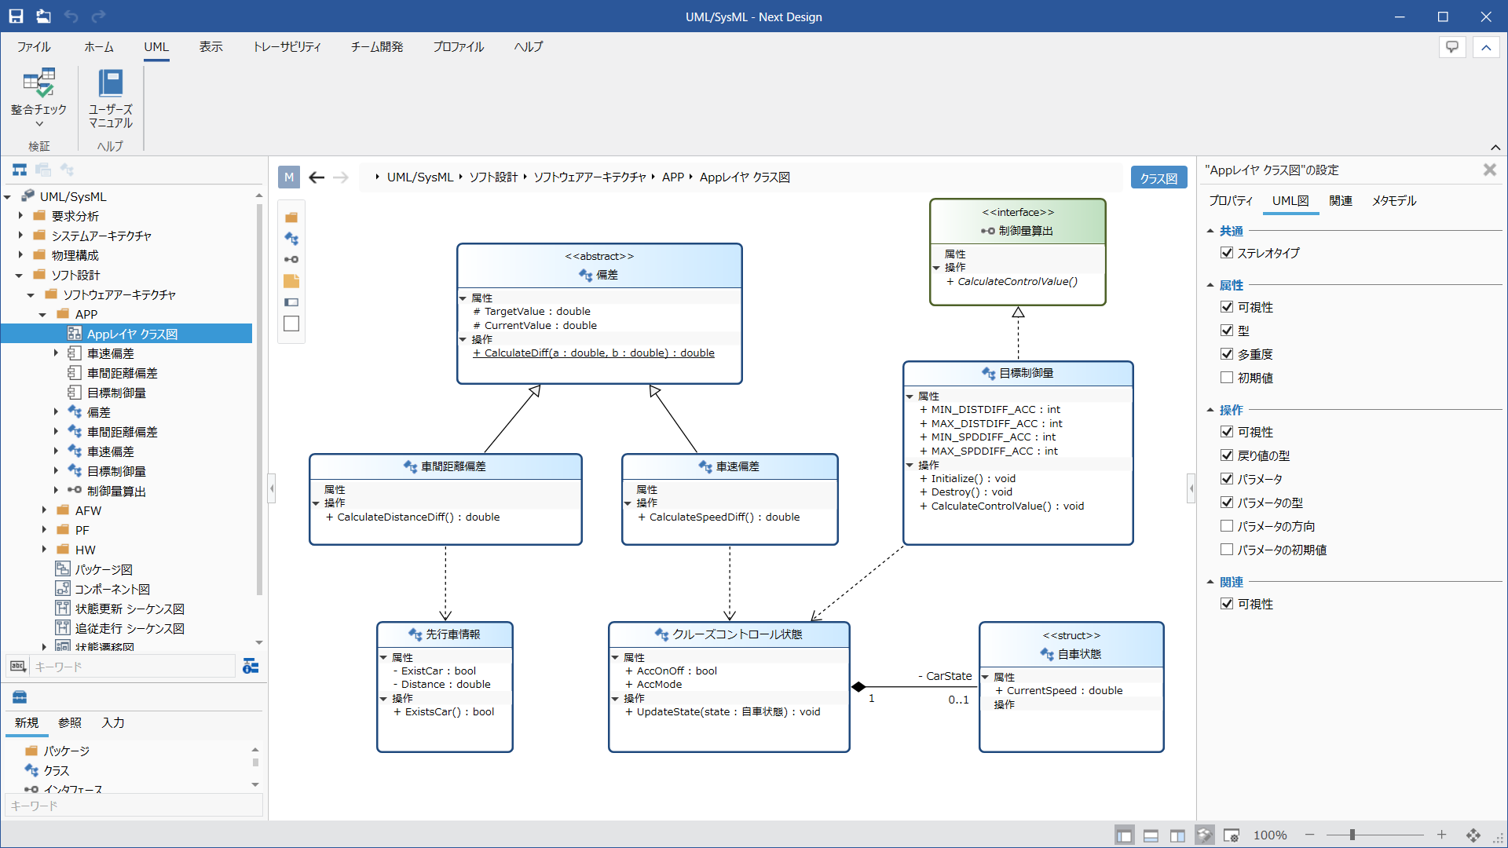This screenshot has height=848, width=1508.
Task: Click the APP breadcrumb link
Action: [x=673, y=177]
